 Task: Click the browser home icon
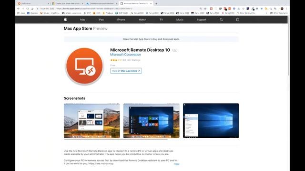point(32,9)
